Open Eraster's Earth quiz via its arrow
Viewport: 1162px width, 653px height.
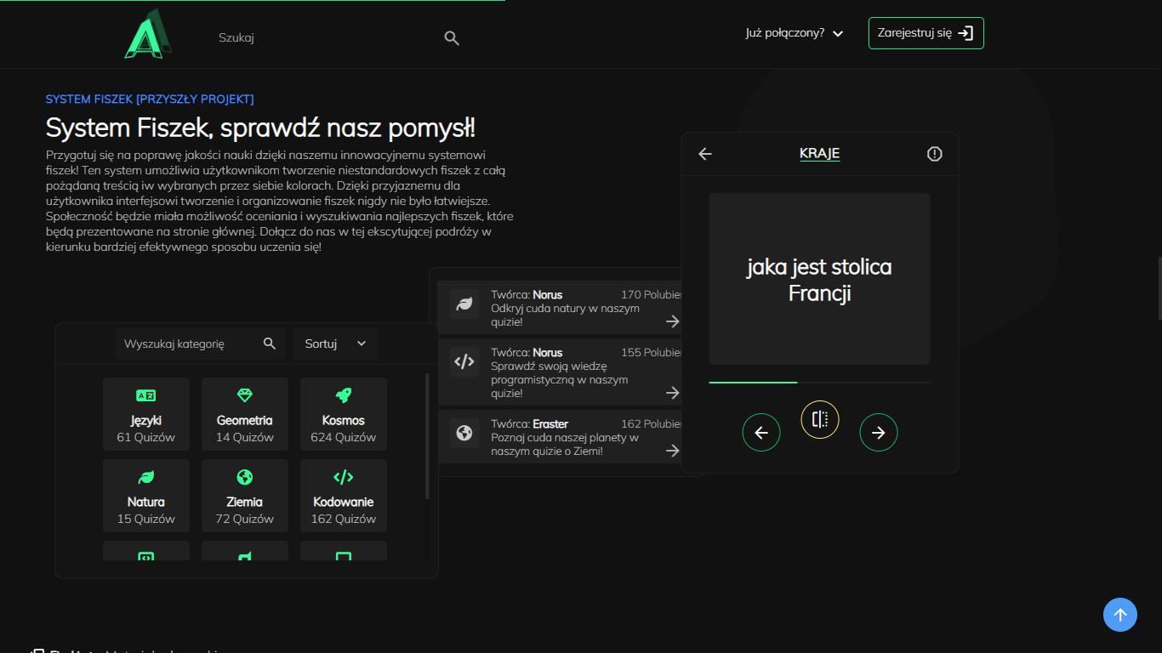[672, 451]
